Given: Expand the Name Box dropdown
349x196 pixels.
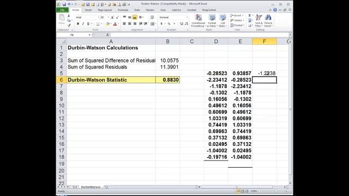Looking at the screenshot, I should [x=89, y=35].
